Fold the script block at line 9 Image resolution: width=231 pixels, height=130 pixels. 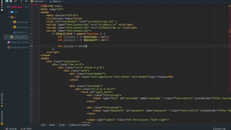click(x=39, y=31)
